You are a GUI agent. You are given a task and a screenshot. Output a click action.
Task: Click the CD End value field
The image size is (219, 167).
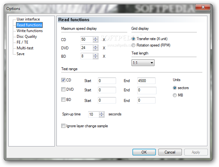(146, 81)
